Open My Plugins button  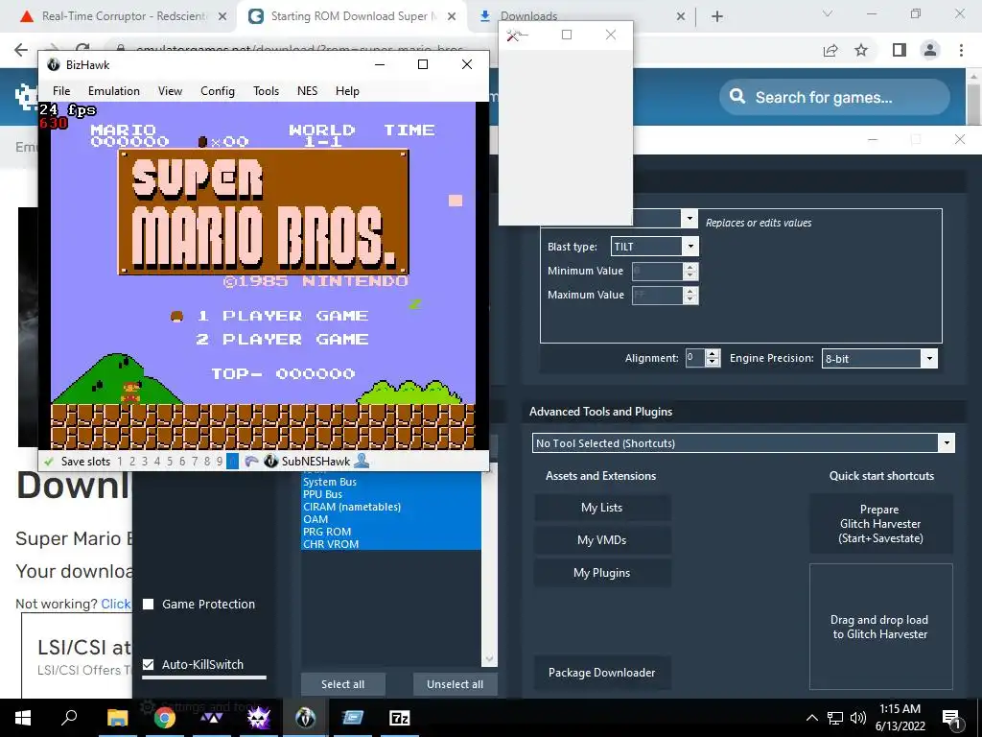[602, 573]
